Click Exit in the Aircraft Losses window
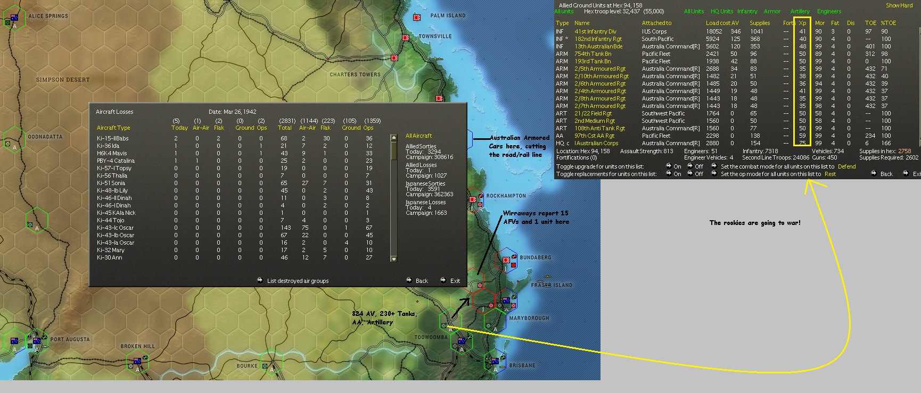The height and width of the screenshot is (393, 921). coord(455,281)
